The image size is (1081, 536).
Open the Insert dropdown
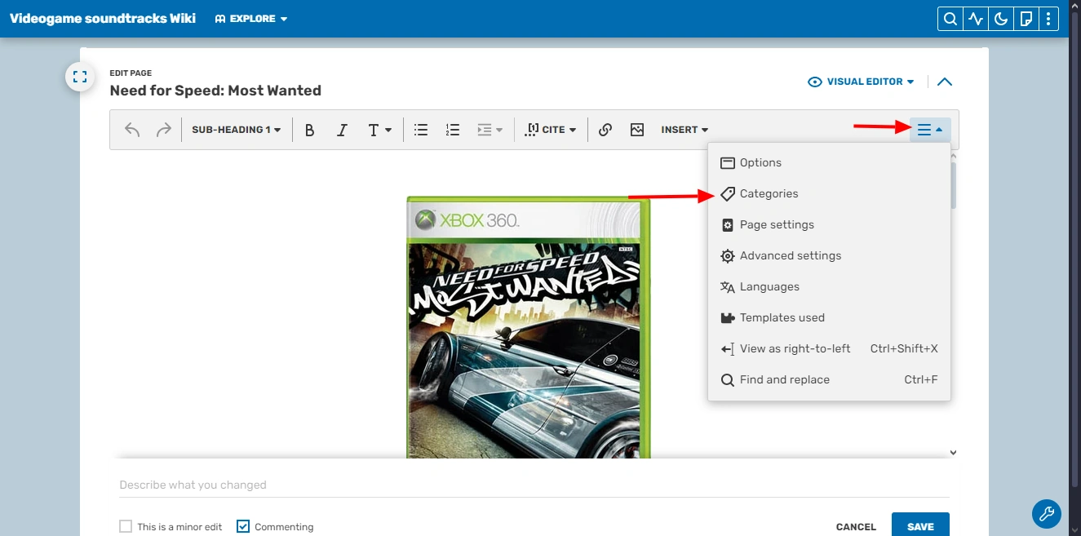click(x=684, y=130)
